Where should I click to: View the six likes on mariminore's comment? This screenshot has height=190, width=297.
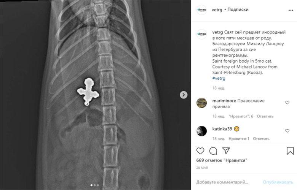coord(241,116)
